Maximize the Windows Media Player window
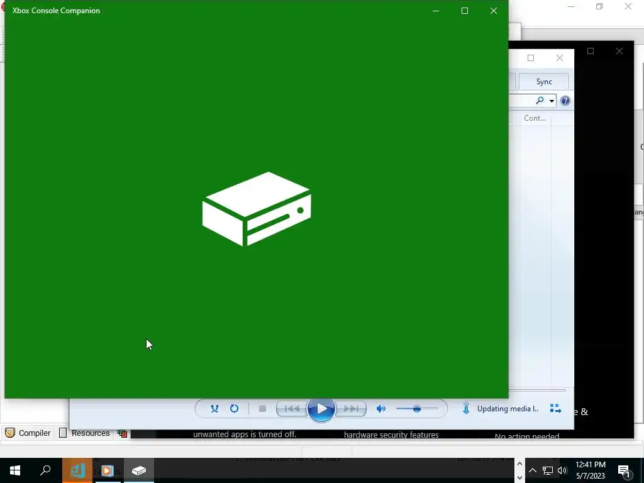The height and width of the screenshot is (483, 644). [531, 58]
